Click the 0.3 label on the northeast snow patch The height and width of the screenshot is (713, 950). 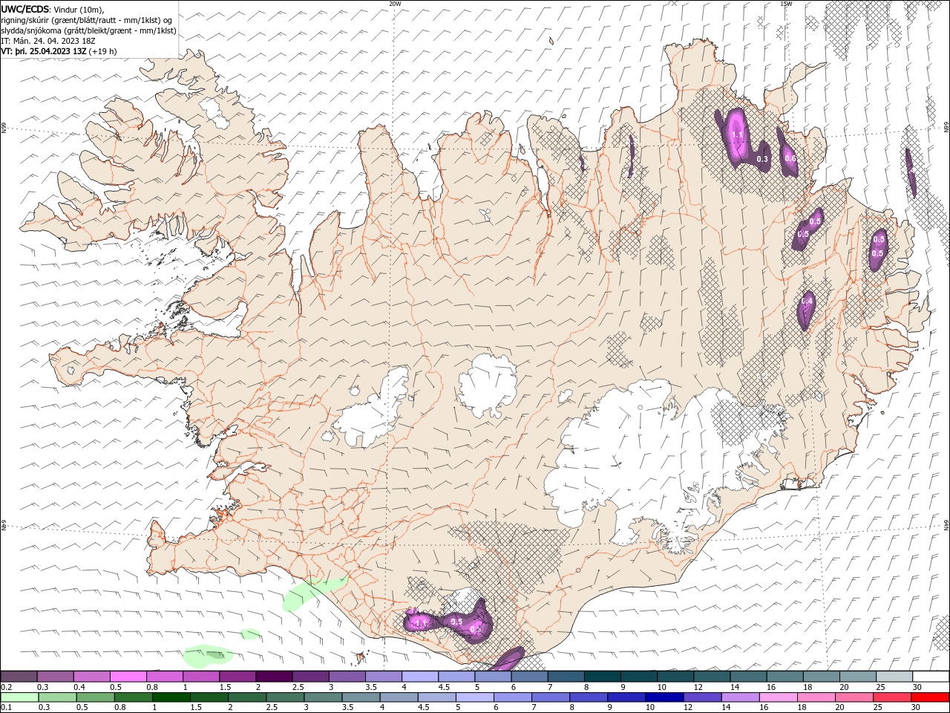(762, 160)
